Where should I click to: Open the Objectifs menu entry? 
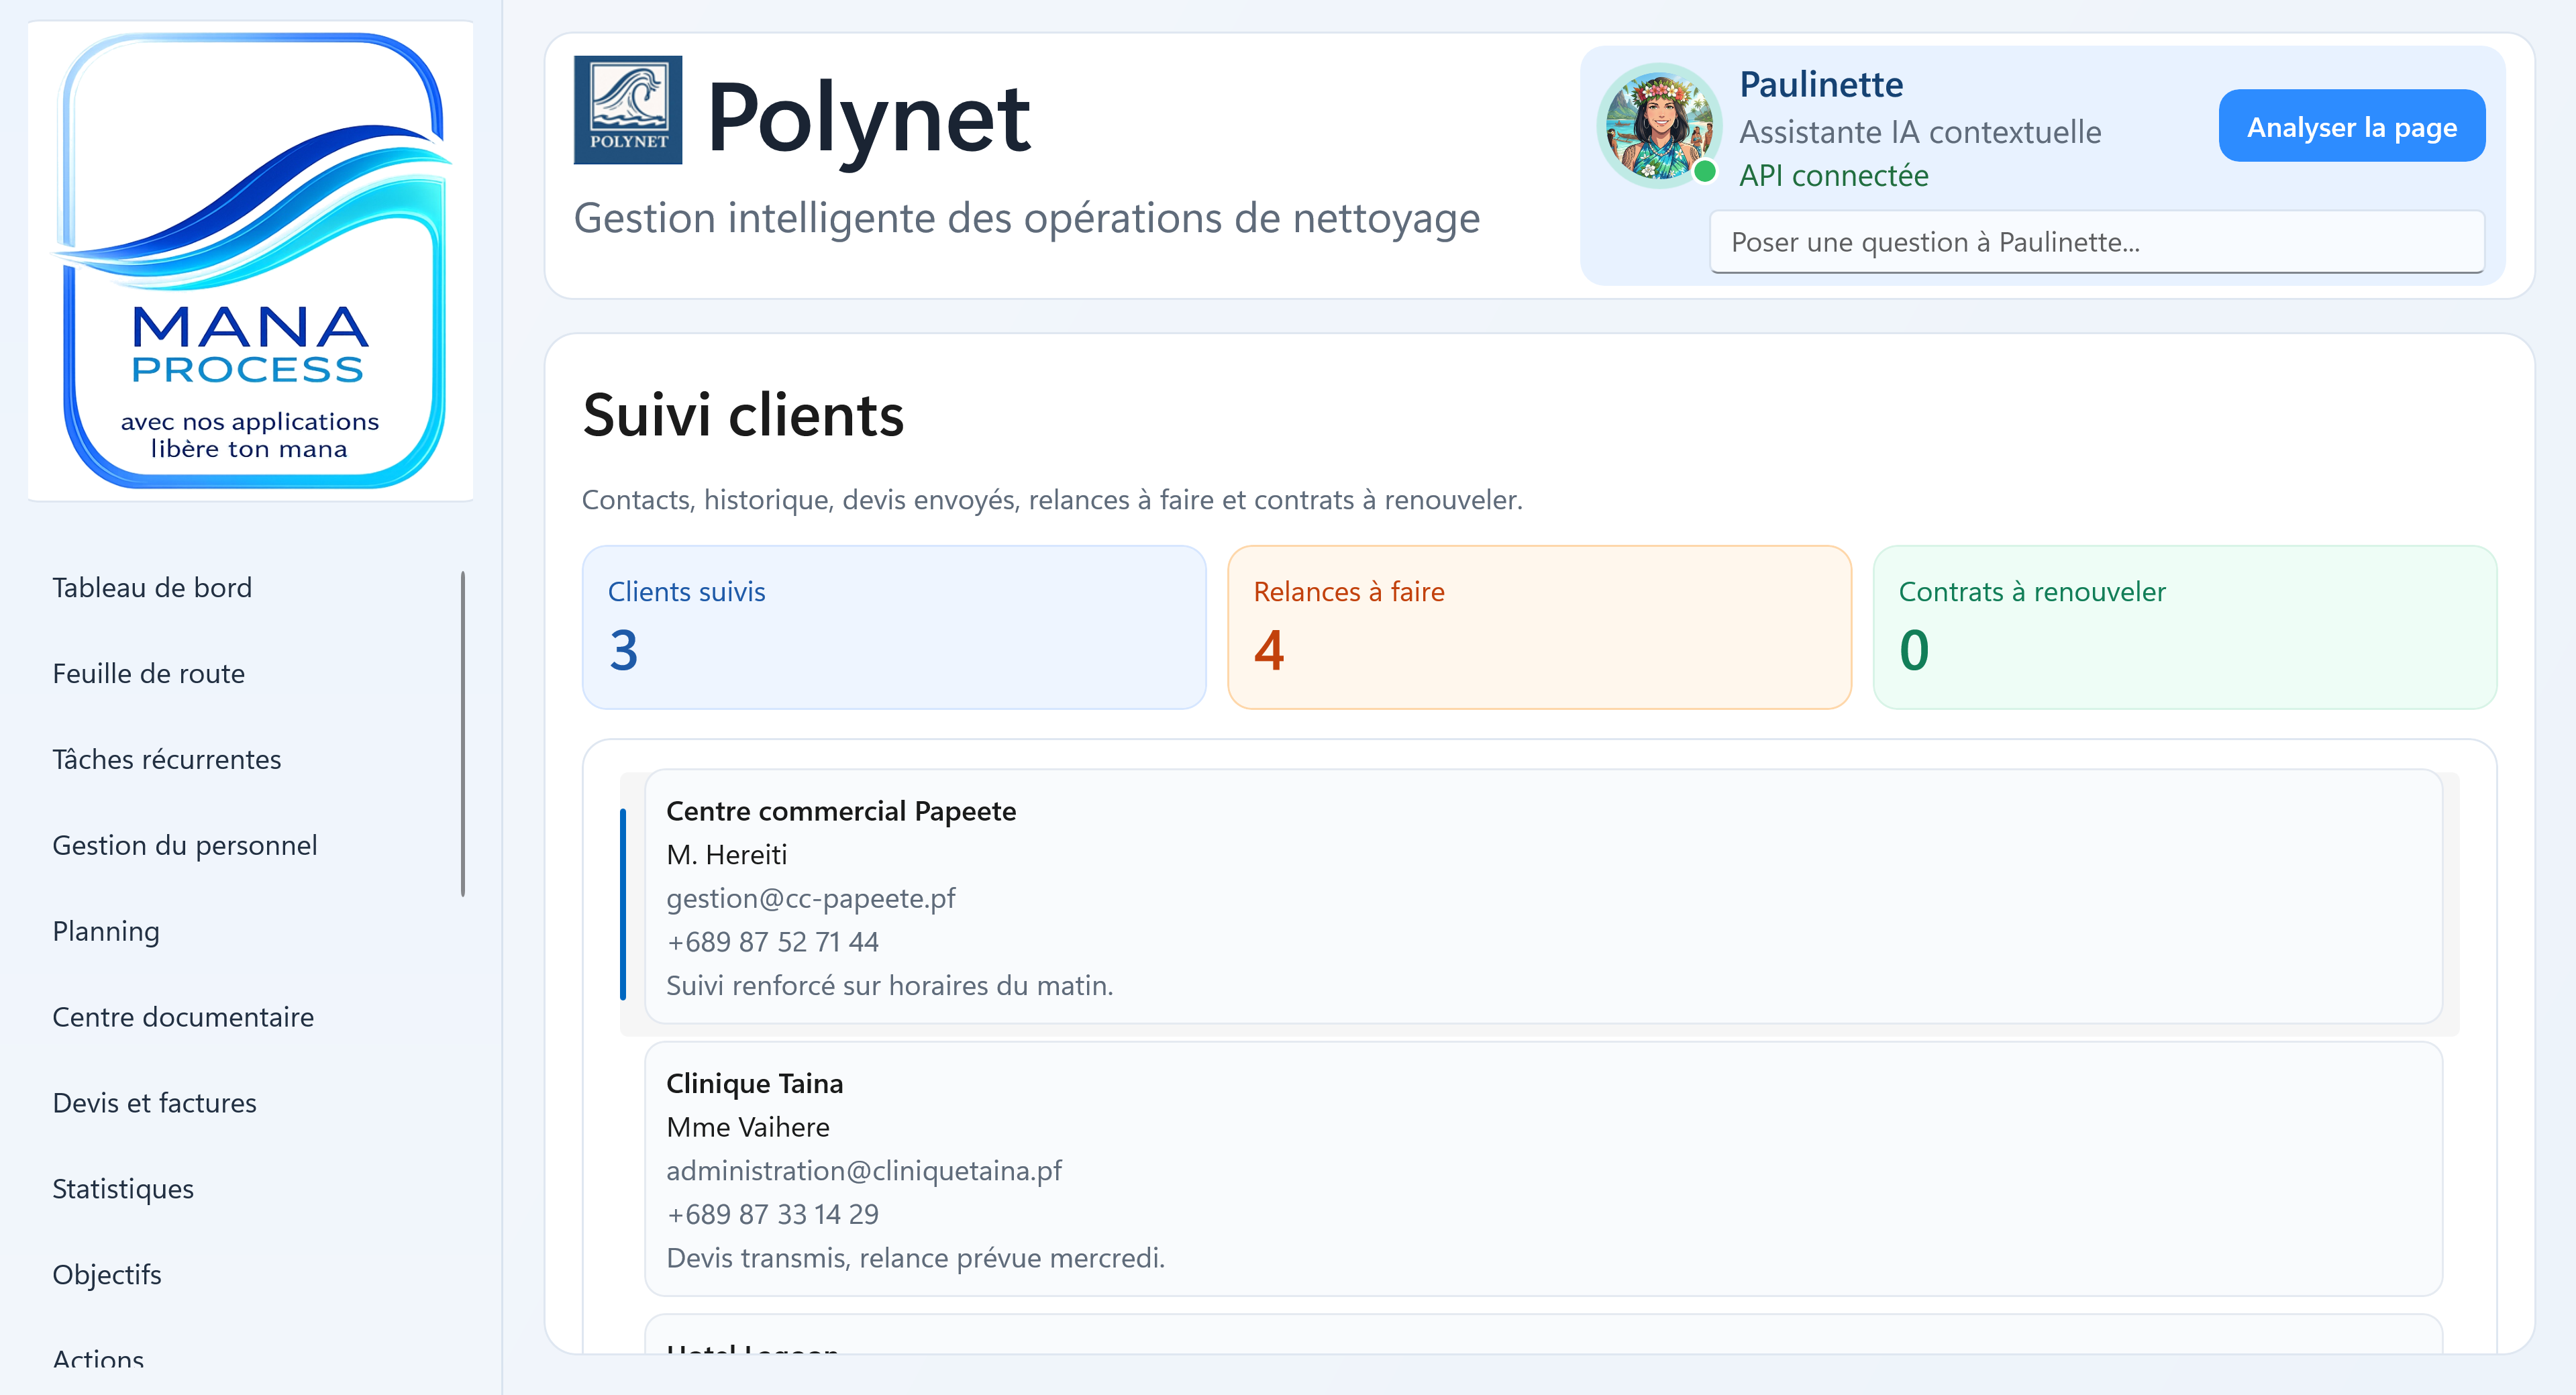tap(107, 1276)
